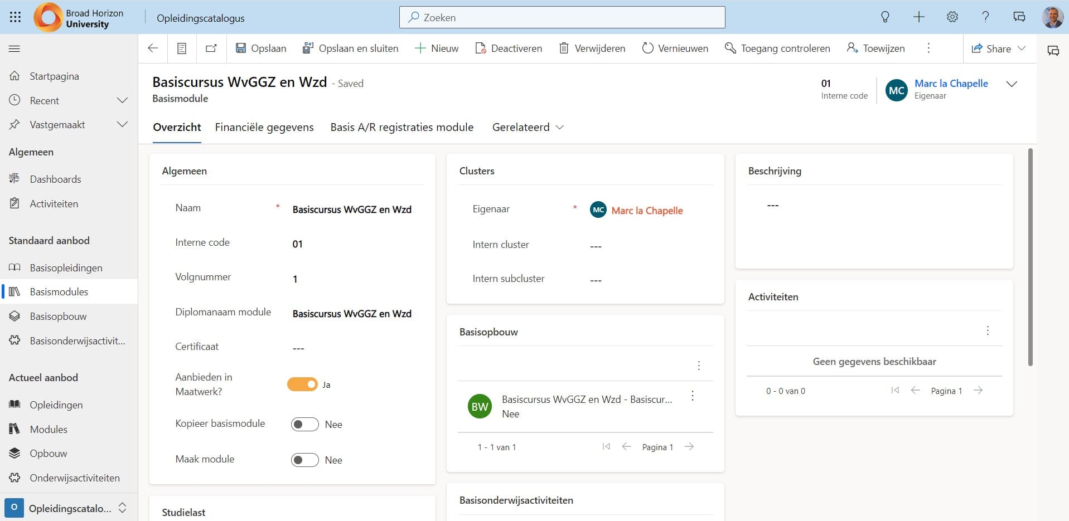Open the command bar overflow menu
This screenshot has height=521, width=1069.
tap(928, 48)
